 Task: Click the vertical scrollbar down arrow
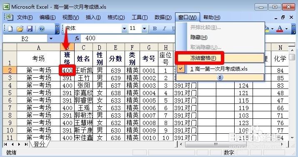click(x=292, y=138)
